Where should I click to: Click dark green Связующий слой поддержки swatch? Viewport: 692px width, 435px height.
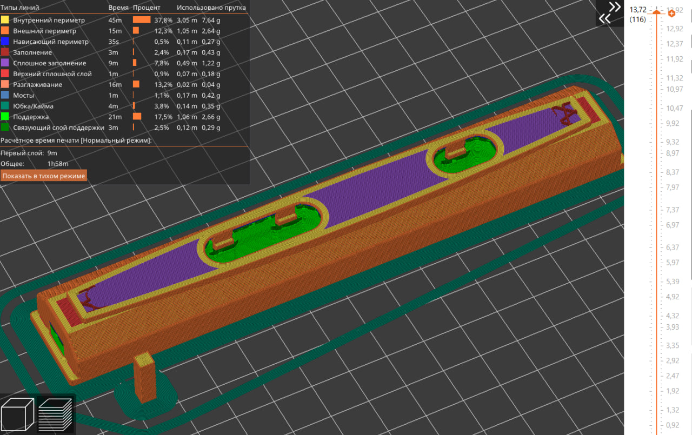tap(5, 128)
